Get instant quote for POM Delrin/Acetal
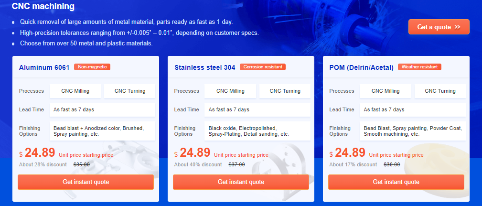This screenshot has width=482, height=206. click(x=396, y=182)
